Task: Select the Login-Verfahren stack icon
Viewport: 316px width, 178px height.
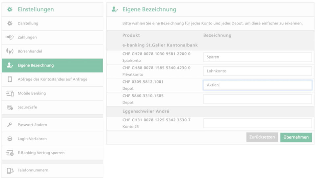Action: coord(10,139)
